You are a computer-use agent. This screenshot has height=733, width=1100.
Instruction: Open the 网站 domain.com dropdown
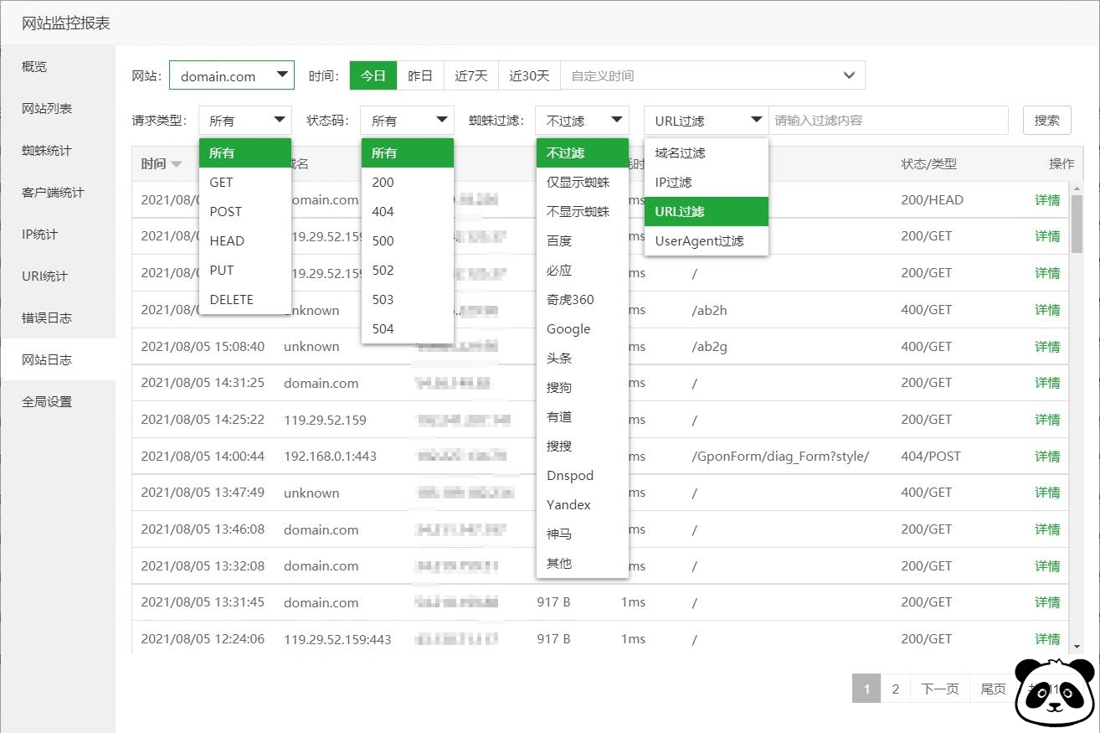click(232, 75)
